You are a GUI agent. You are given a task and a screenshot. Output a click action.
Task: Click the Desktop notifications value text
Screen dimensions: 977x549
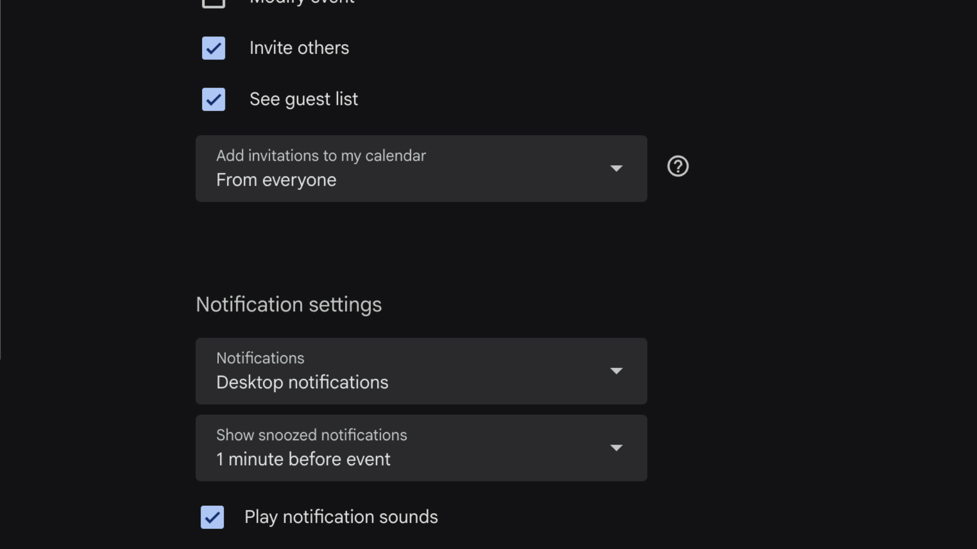click(302, 382)
